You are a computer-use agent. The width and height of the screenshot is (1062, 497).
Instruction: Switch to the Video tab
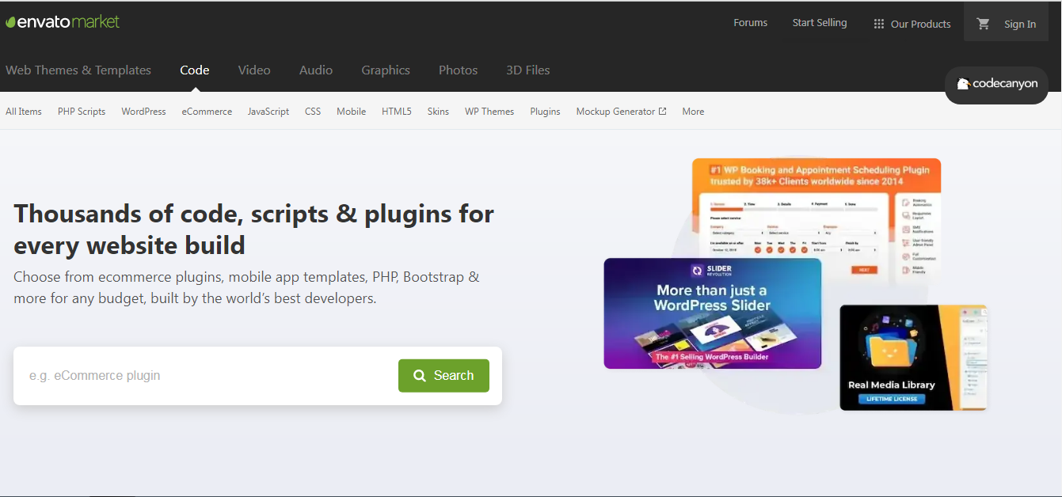click(x=254, y=70)
